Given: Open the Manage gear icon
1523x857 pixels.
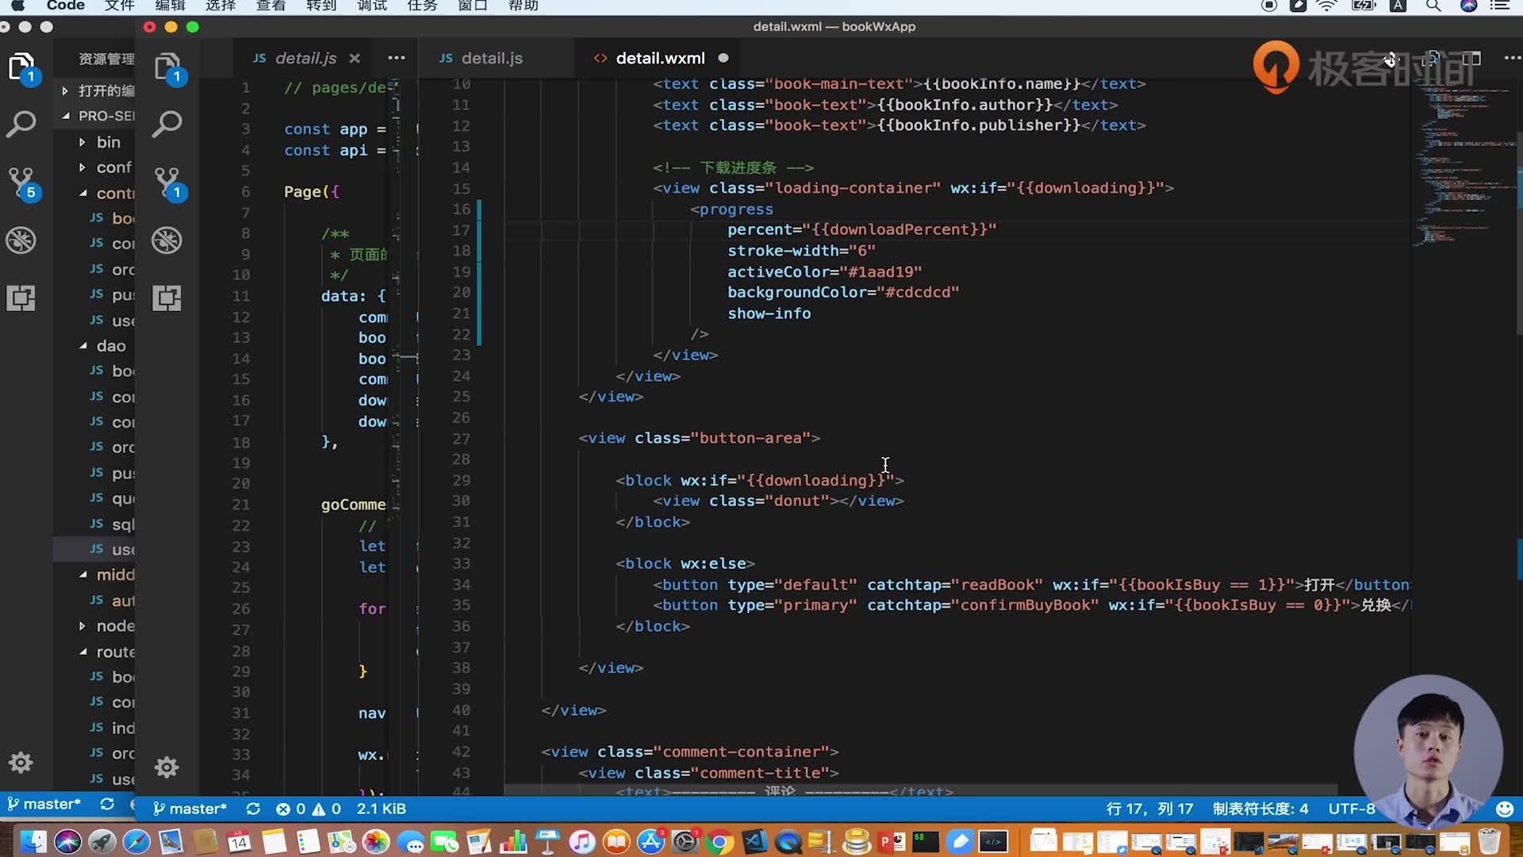Looking at the screenshot, I should tap(167, 767).
